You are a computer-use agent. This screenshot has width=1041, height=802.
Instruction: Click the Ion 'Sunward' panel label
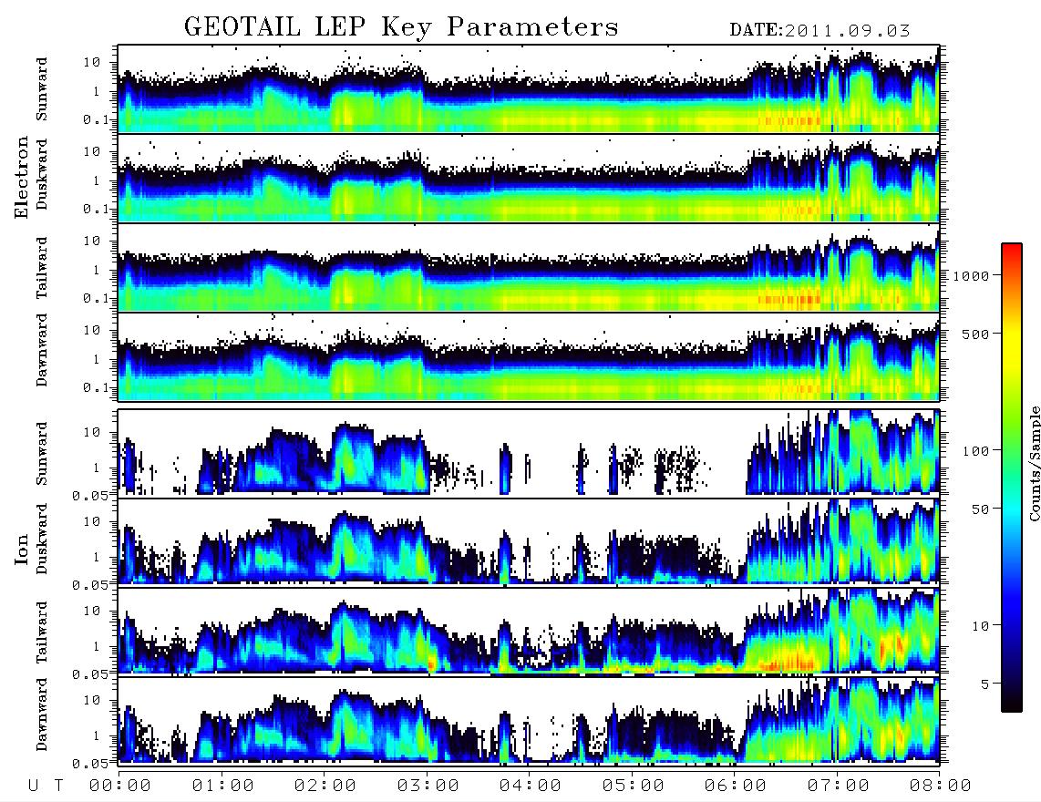point(42,454)
